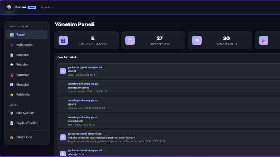Screen dimensions: 280x157
Task: Click the Son Aktiviteler heading
Action: [68, 57]
